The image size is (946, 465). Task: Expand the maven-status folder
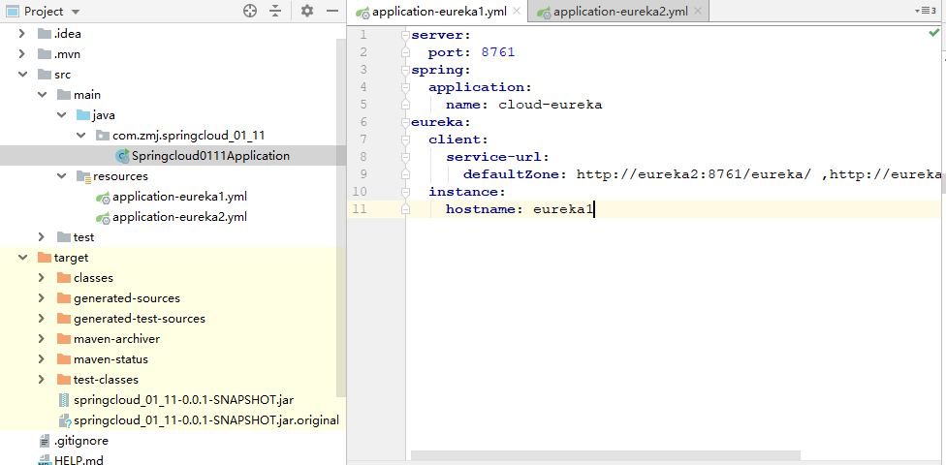tap(42, 359)
